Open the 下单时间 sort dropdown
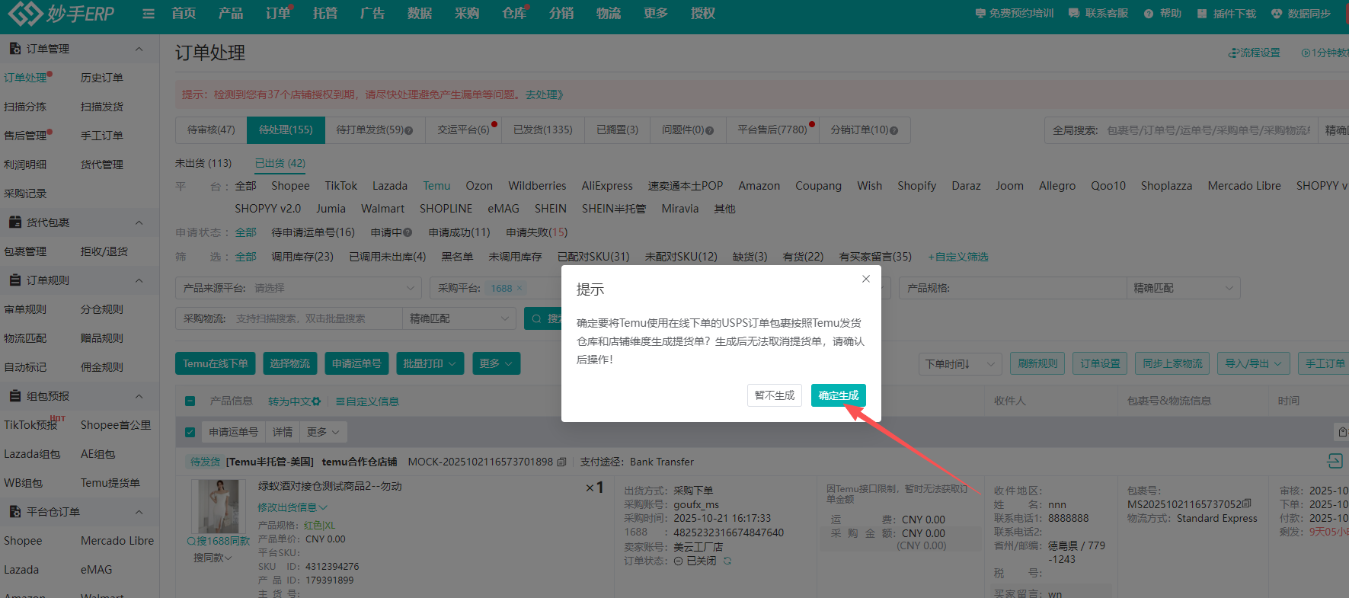The height and width of the screenshot is (598, 1349). (x=960, y=364)
